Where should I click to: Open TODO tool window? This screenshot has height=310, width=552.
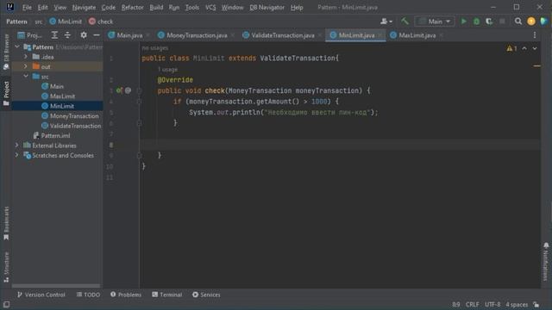(x=88, y=294)
